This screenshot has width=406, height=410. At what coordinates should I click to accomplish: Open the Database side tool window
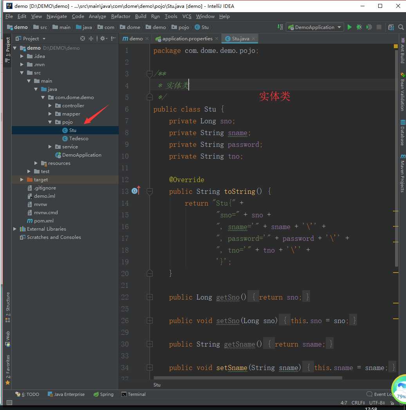[x=402, y=133]
